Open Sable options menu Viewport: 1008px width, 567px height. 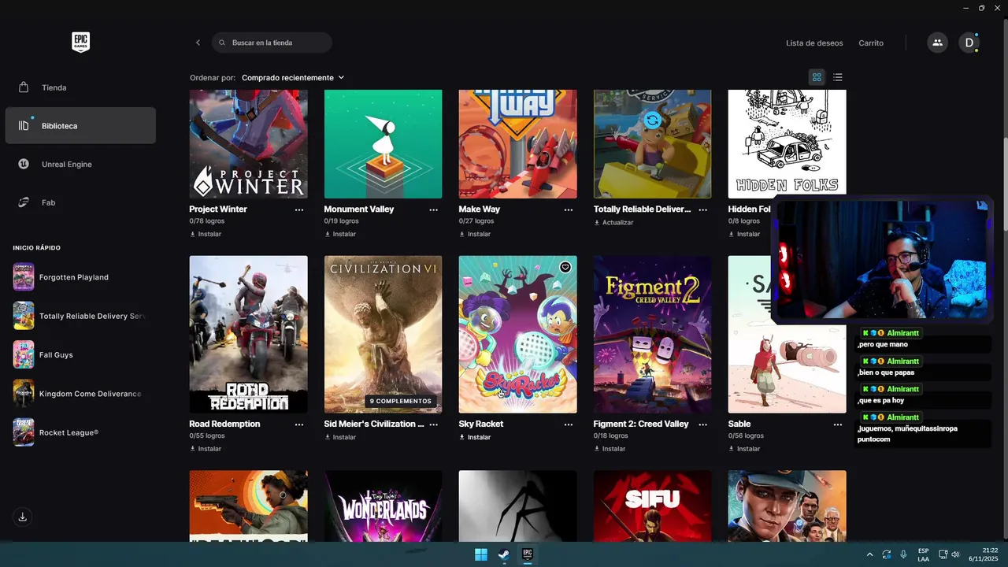click(838, 424)
